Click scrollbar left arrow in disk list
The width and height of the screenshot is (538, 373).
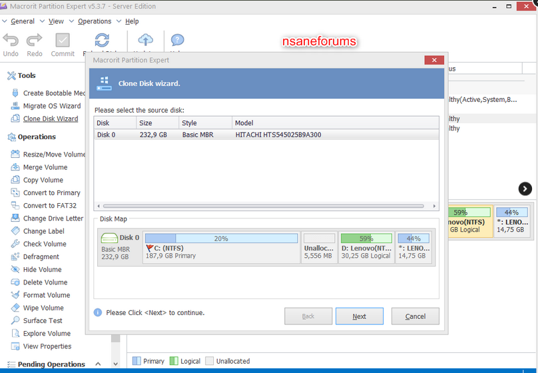(99, 206)
